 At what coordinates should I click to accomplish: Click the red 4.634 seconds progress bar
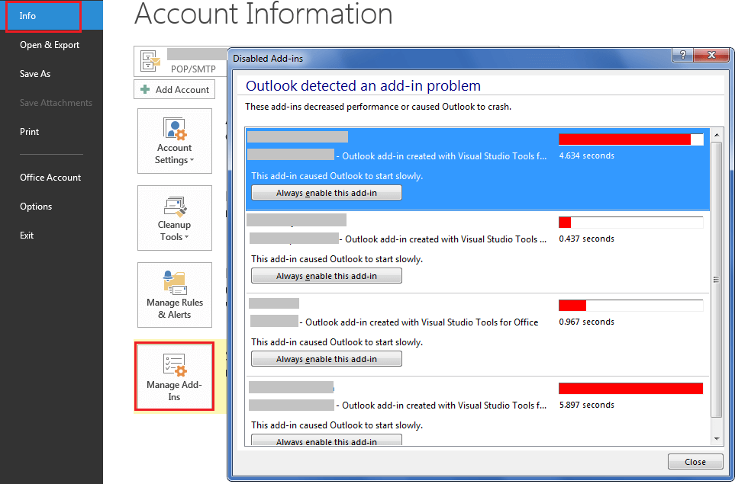(623, 139)
